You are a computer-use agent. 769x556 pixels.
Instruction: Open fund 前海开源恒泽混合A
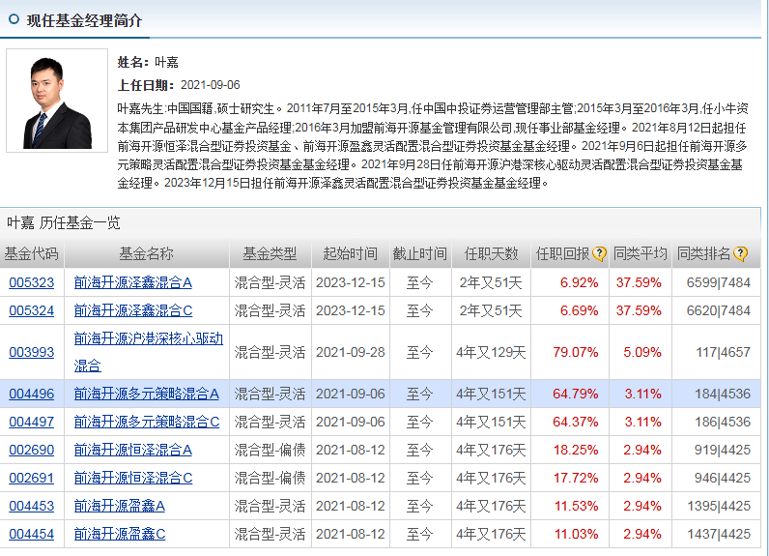[133, 450]
